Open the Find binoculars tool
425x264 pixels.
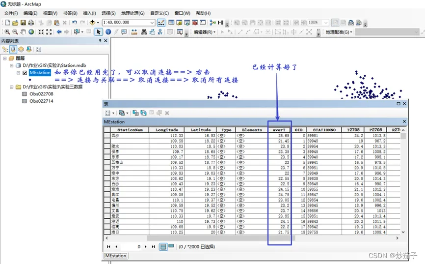pos(144,32)
